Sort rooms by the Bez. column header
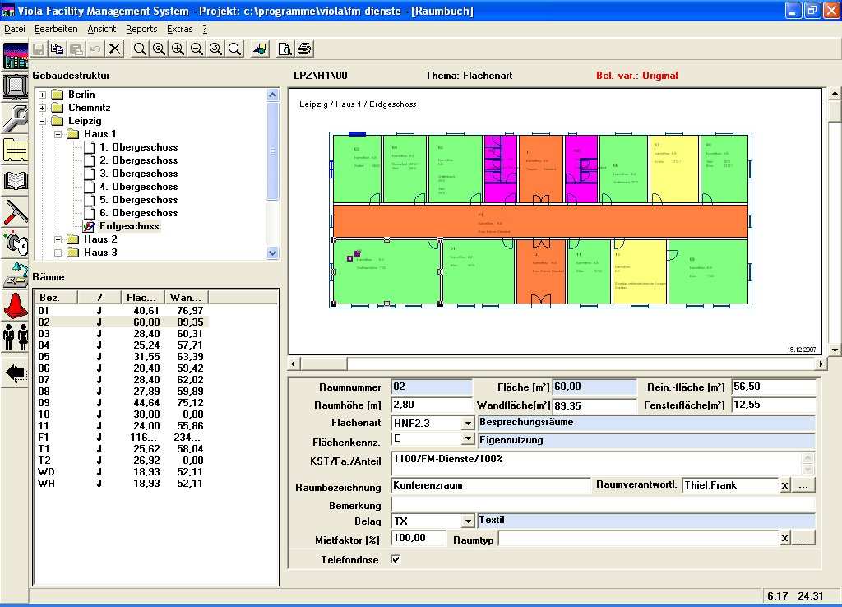The image size is (842, 607). click(56, 297)
